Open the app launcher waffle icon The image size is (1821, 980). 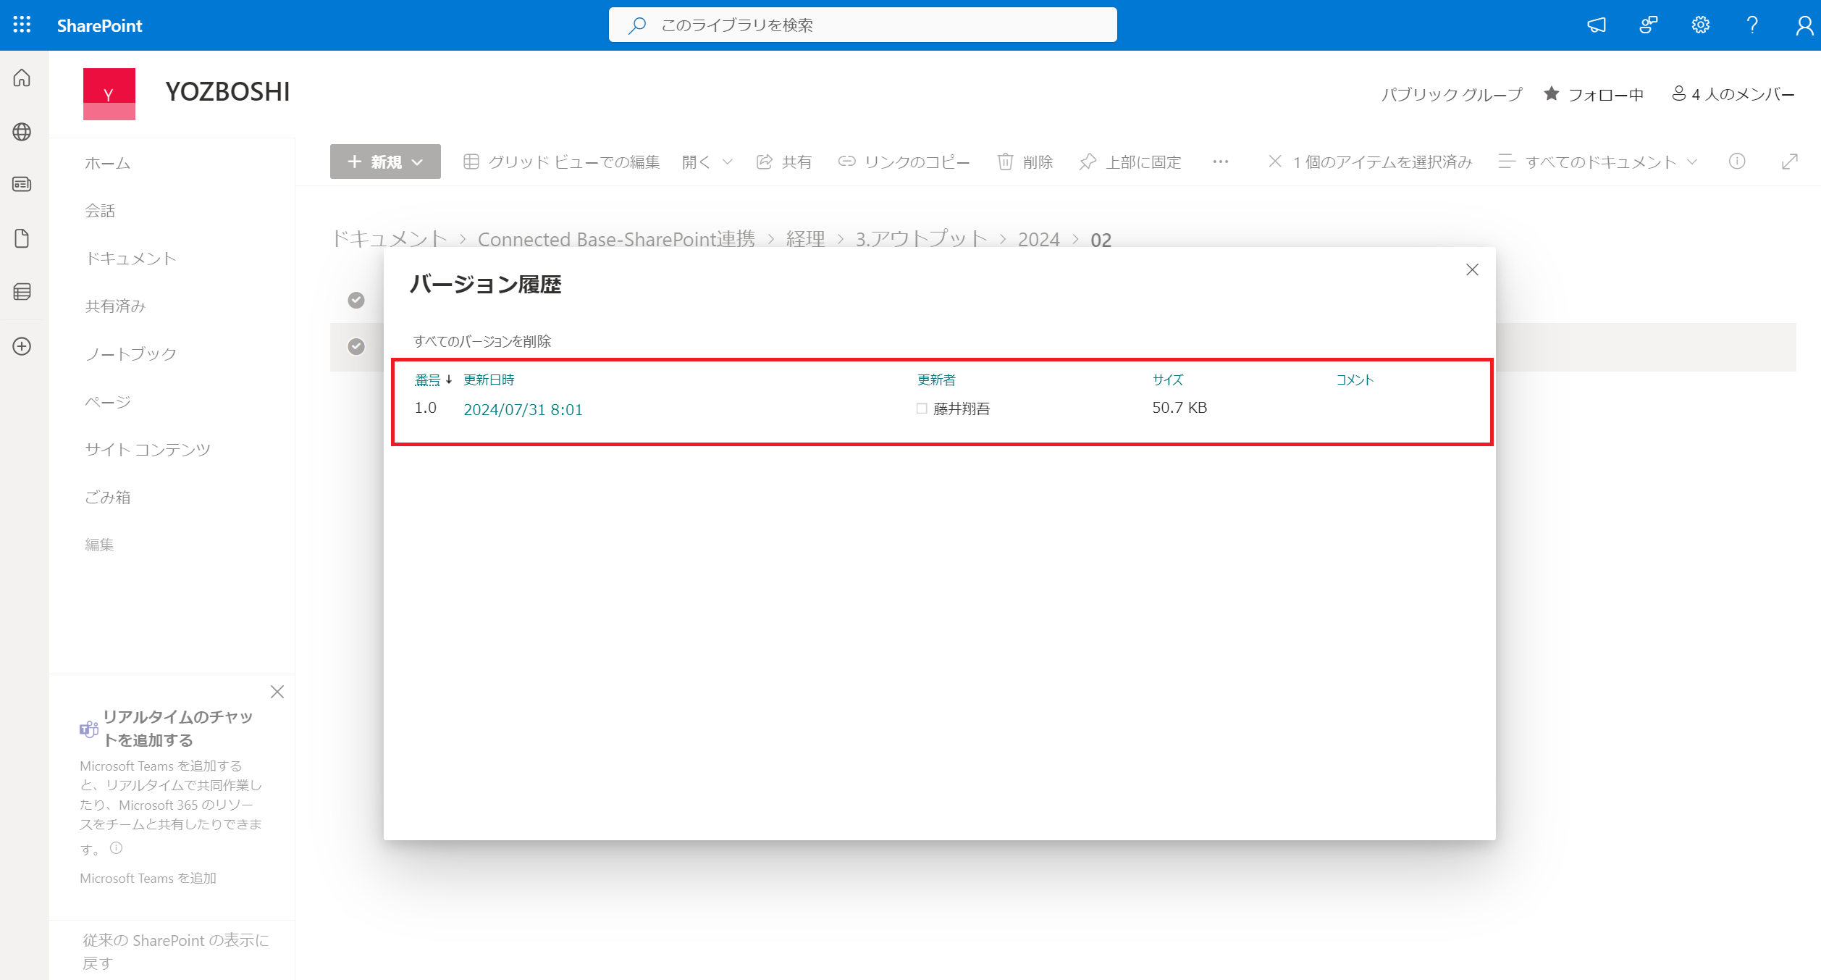pos(22,25)
